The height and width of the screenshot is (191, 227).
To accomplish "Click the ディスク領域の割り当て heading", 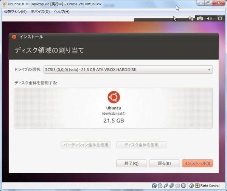I will tap(49, 50).
